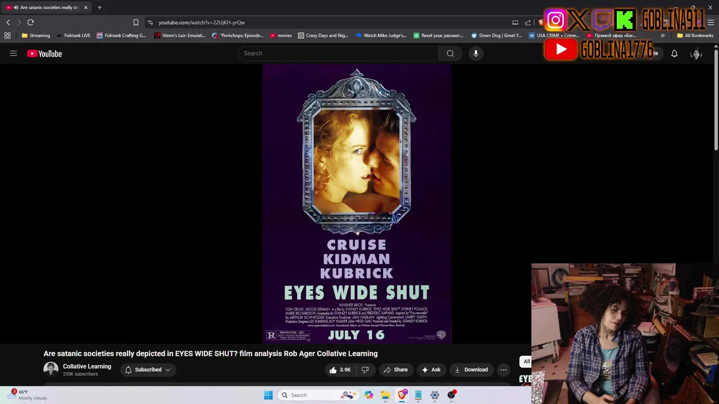Screen dimensions: 719x404
Task: Go to YouTube home via logo
Action: click(44, 53)
